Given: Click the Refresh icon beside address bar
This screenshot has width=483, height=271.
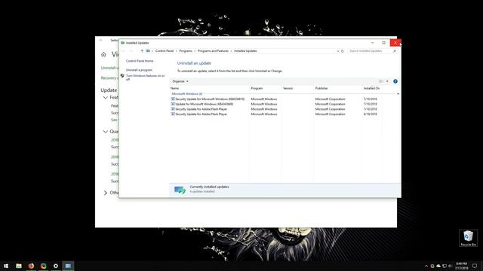Looking at the screenshot, I should 342,51.
